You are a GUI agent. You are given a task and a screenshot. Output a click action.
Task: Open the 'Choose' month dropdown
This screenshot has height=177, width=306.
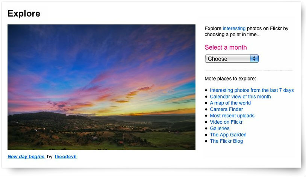coord(232,59)
